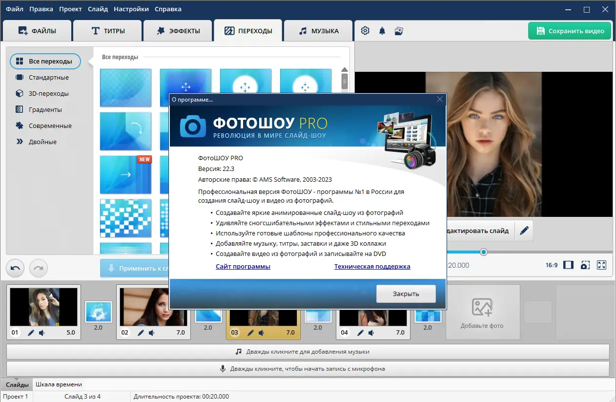
Task: Click scroll-up arrow of transitions list
Action: [x=345, y=69]
